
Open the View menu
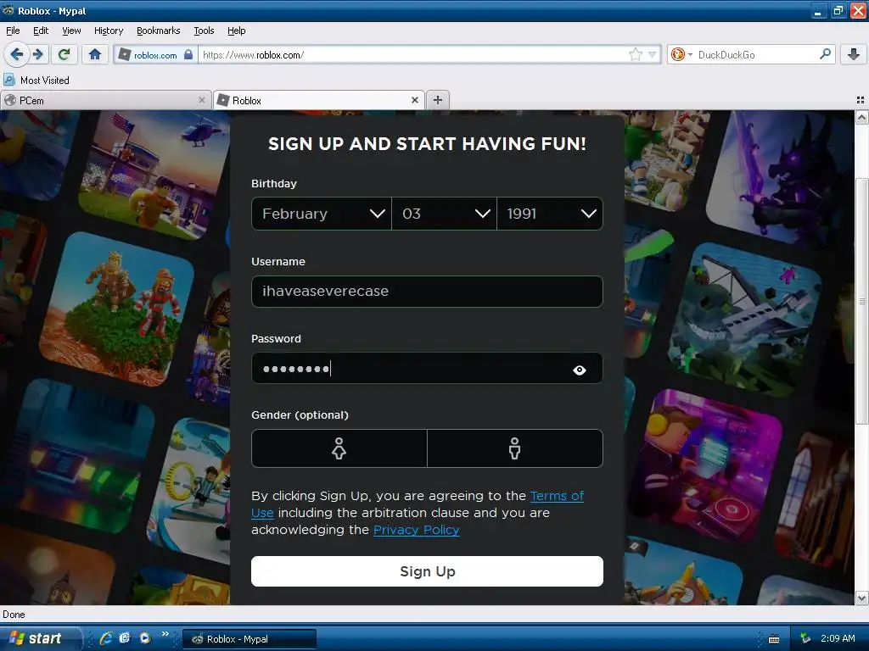point(71,31)
